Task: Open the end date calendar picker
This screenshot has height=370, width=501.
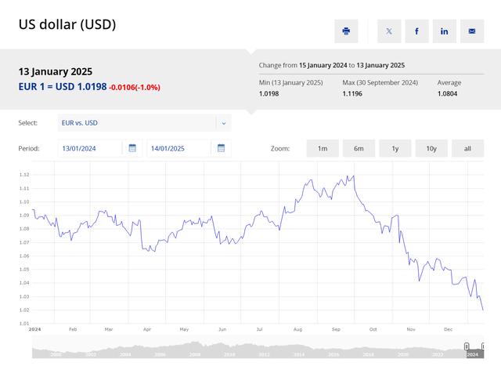Action: [x=221, y=148]
